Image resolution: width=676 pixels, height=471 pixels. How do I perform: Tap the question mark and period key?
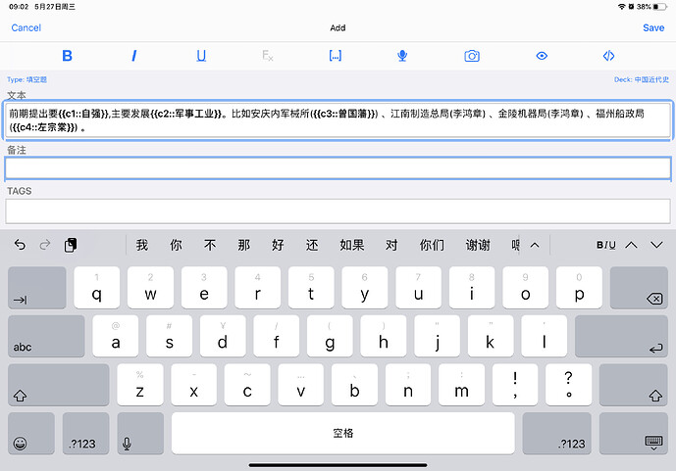569,385
